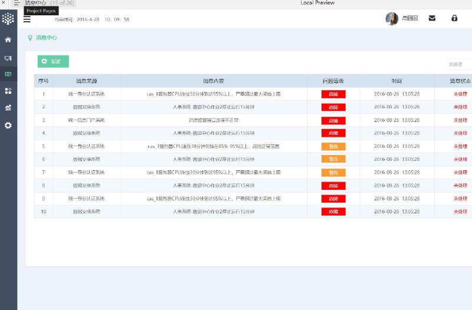The height and width of the screenshot is (310, 472).
Task: Click row 1 message about cas_1 CPU 95%
Action: coord(214,94)
